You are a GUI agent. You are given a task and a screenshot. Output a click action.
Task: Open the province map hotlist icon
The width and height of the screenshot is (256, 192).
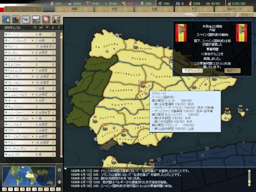point(6,20)
